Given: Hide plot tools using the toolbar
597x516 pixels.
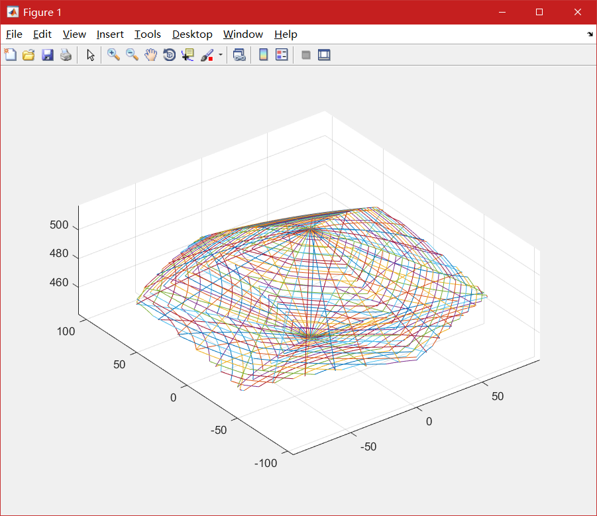Looking at the screenshot, I should 306,55.
